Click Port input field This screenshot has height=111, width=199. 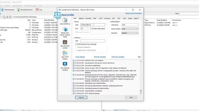pyautogui.click(x=84, y=29)
